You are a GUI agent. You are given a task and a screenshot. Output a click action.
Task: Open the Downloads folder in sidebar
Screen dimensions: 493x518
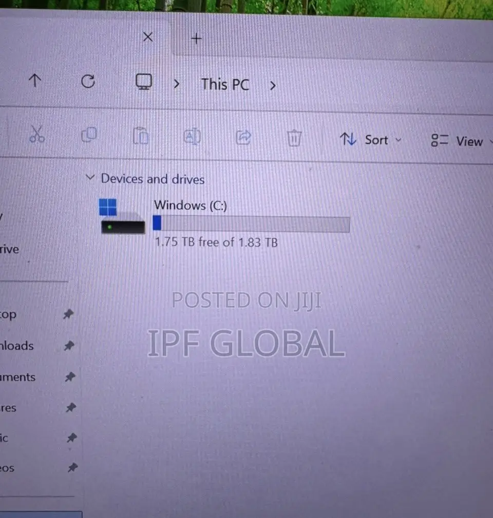(x=16, y=346)
